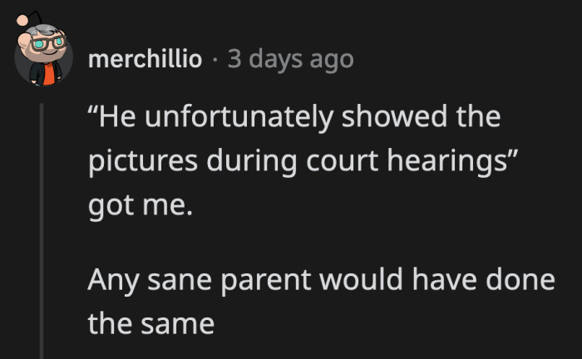Click the word "done" in second paragraph
This screenshot has height=359, width=582.
tap(520, 280)
